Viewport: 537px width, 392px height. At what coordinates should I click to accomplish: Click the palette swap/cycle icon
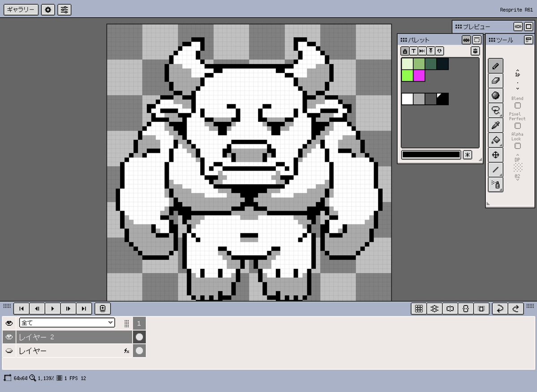coord(439,51)
